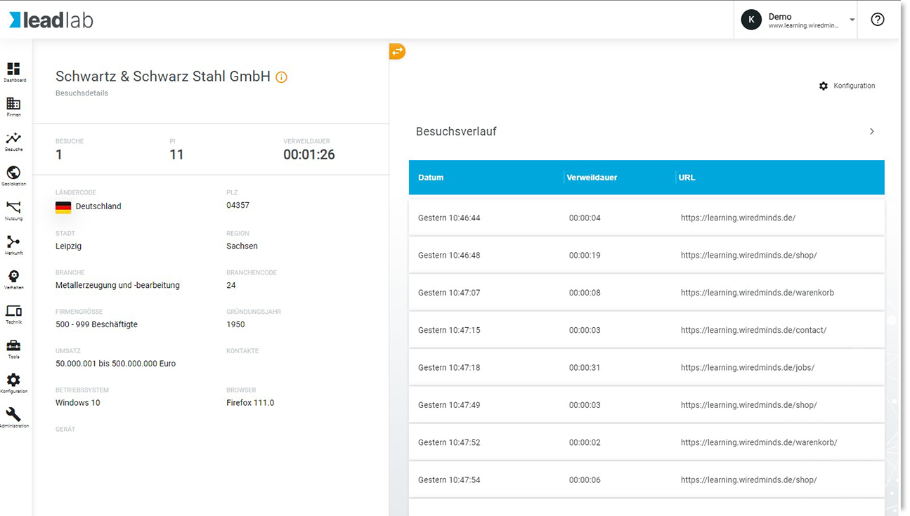Image resolution: width=910 pixels, height=516 pixels.
Task: Select the Sachsen region value
Action: pyautogui.click(x=242, y=246)
